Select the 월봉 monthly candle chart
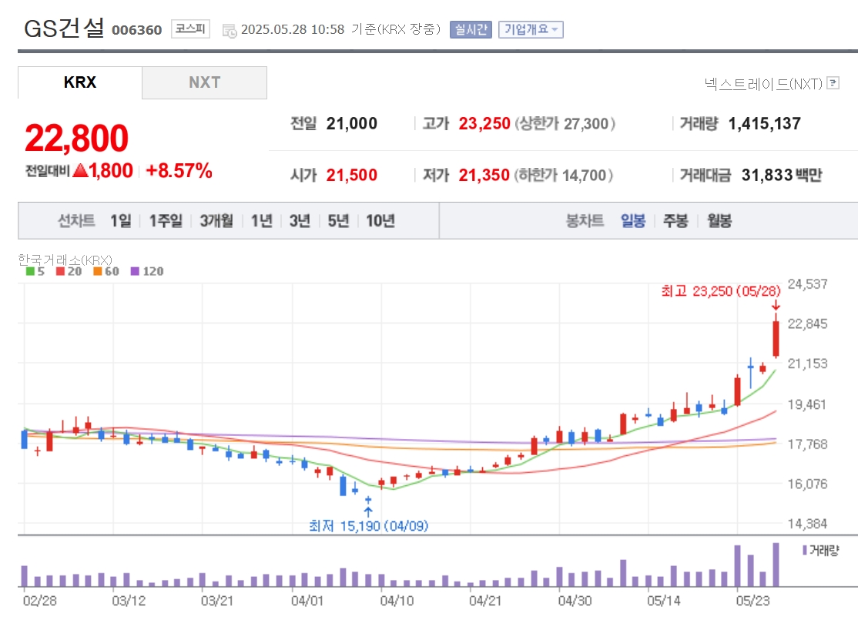This screenshot has height=620, width=858. pyautogui.click(x=719, y=220)
